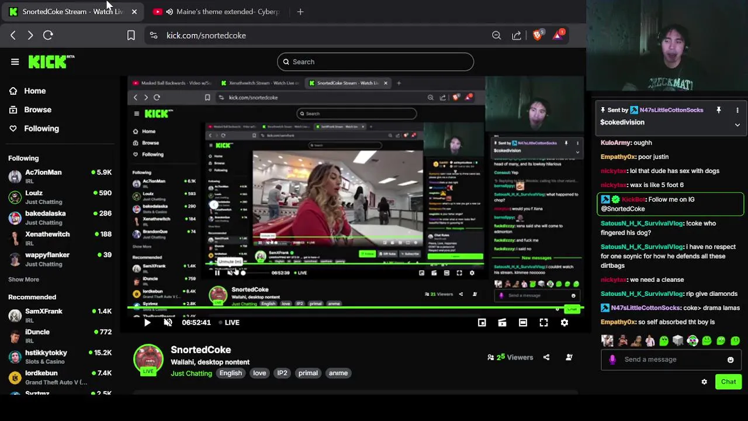Open the Kick hamburger menu
Viewport: 748px width, 421px height.
15,61
